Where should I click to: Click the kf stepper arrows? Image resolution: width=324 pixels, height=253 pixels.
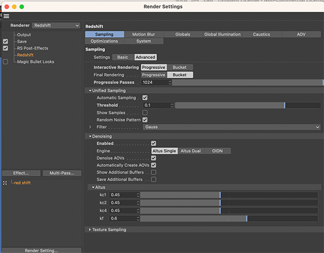pos(138,219)
